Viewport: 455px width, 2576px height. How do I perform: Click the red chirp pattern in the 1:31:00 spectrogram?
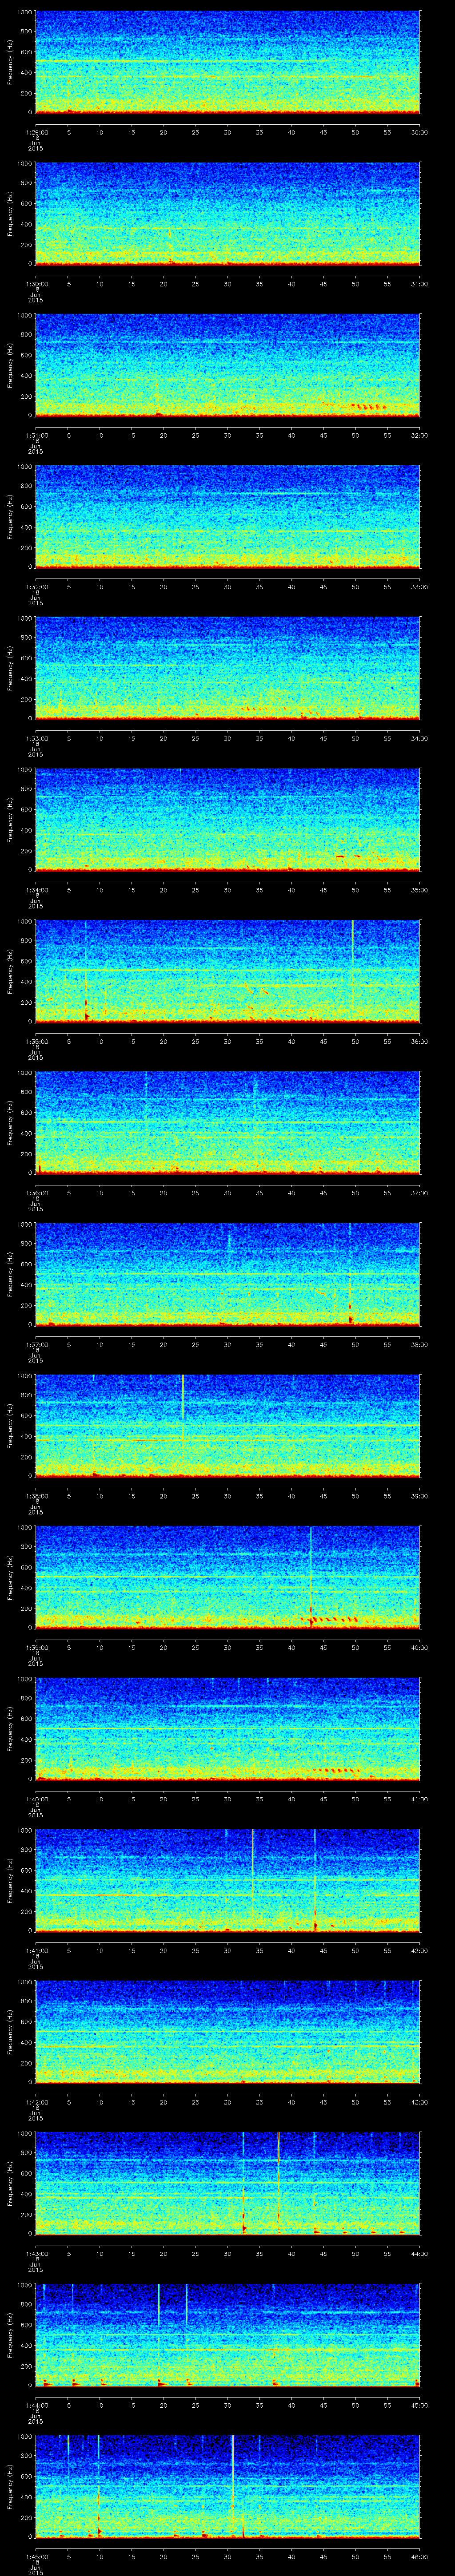click(367, 406)
